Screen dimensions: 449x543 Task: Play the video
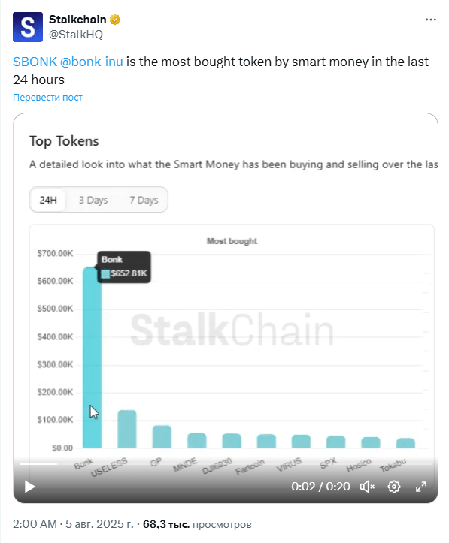coord(30,487)
